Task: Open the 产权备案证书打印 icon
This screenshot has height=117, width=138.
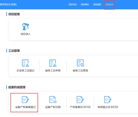Action: pos(80,100)
